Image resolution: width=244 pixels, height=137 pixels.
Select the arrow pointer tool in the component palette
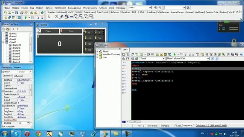[49, 17]
